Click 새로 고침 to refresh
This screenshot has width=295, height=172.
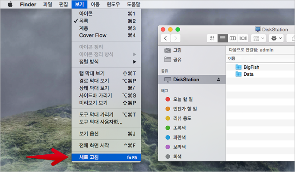[106, 157]
